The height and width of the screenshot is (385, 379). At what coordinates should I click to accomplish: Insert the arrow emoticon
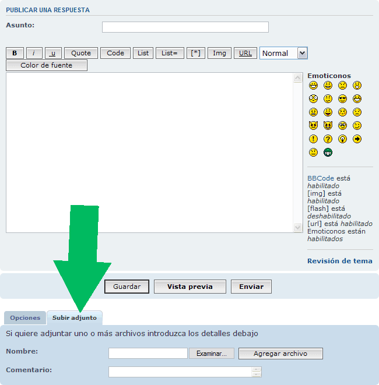point(357,139)
